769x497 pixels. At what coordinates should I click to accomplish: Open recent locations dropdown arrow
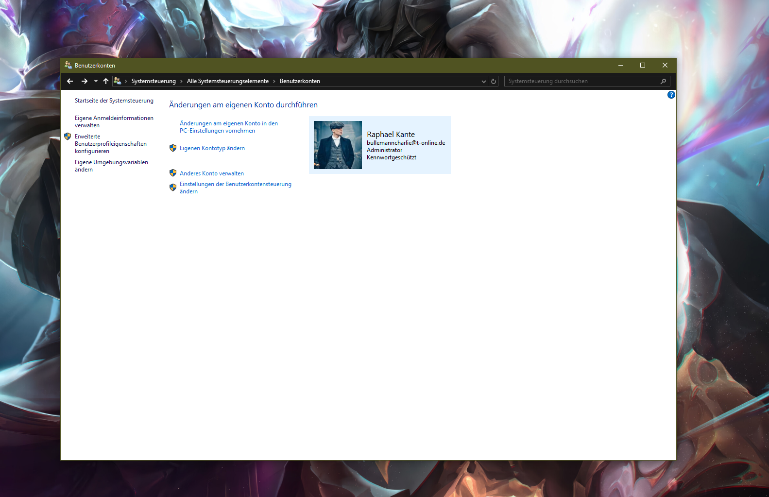96,81
